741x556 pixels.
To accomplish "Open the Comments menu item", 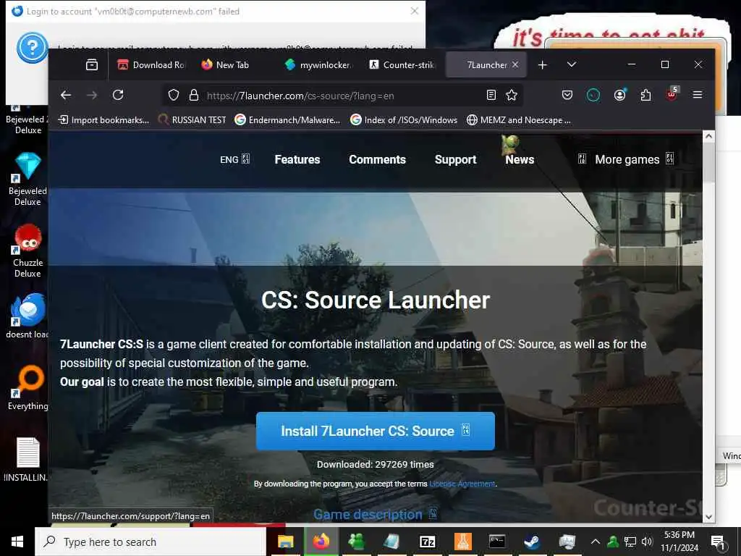I will 377,159.
